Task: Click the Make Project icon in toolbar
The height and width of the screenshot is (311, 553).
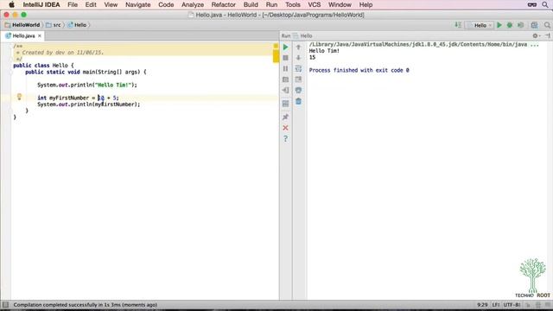Action: (458, 25)
